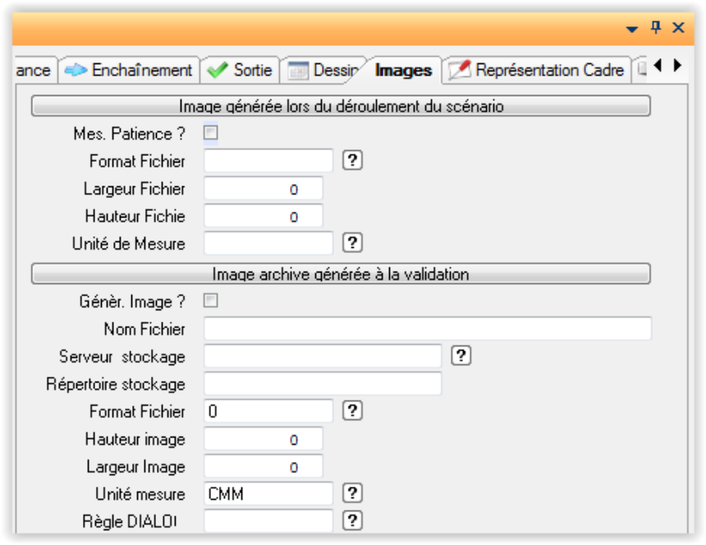Click help icon beside archive Format Fichier
The width and height of the screenshot is (706, 545).
click(352, 410)
